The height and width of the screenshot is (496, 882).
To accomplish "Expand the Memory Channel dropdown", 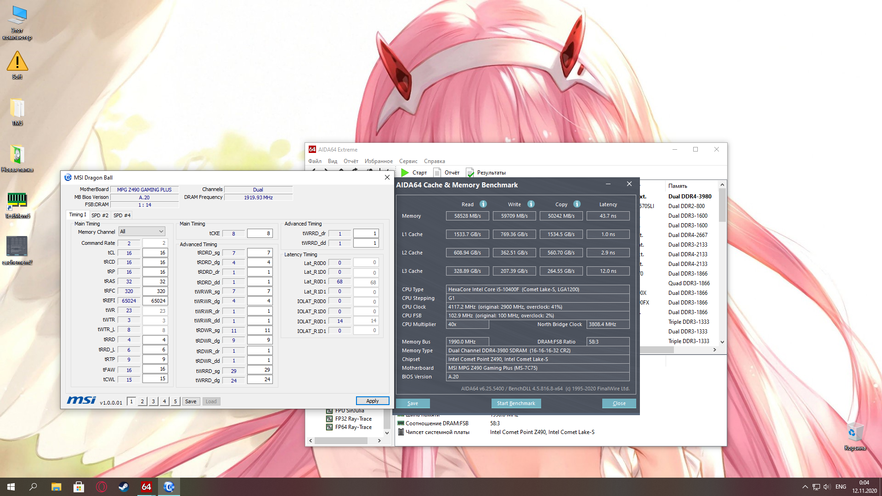I will pyautogui.click(x=161, y=231).
